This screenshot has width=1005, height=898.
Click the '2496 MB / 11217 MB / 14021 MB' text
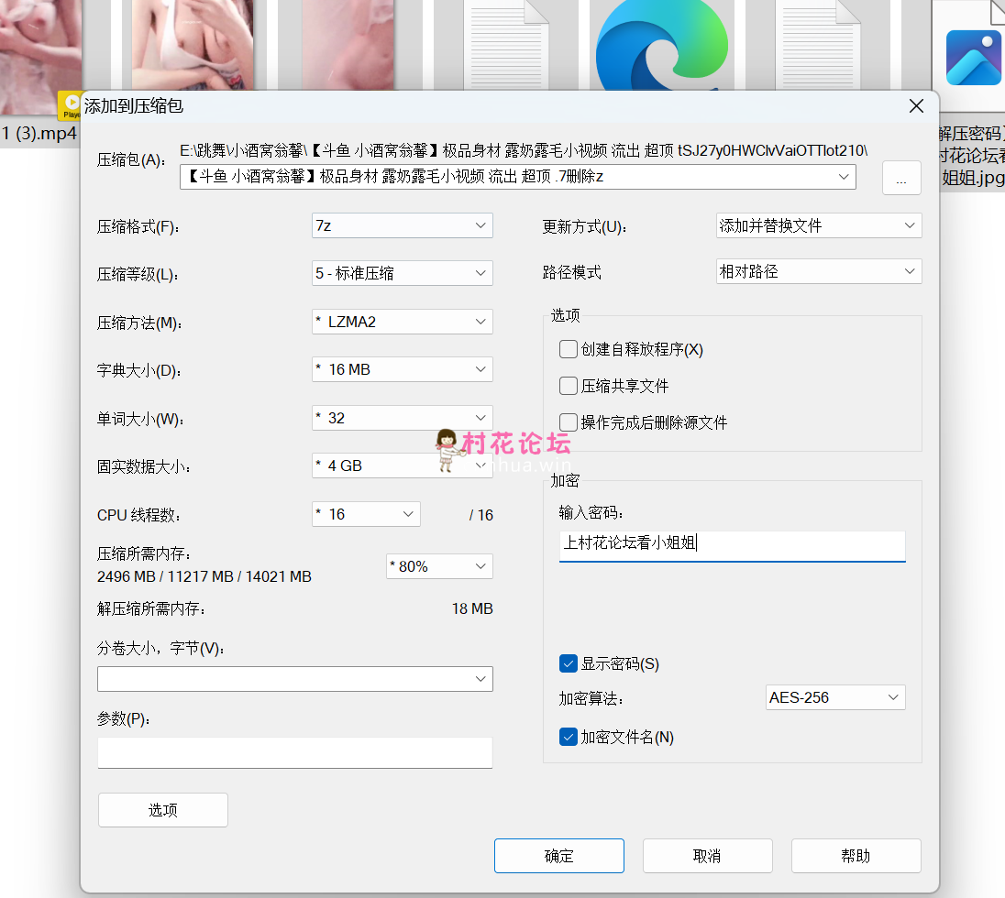point(204,576)
